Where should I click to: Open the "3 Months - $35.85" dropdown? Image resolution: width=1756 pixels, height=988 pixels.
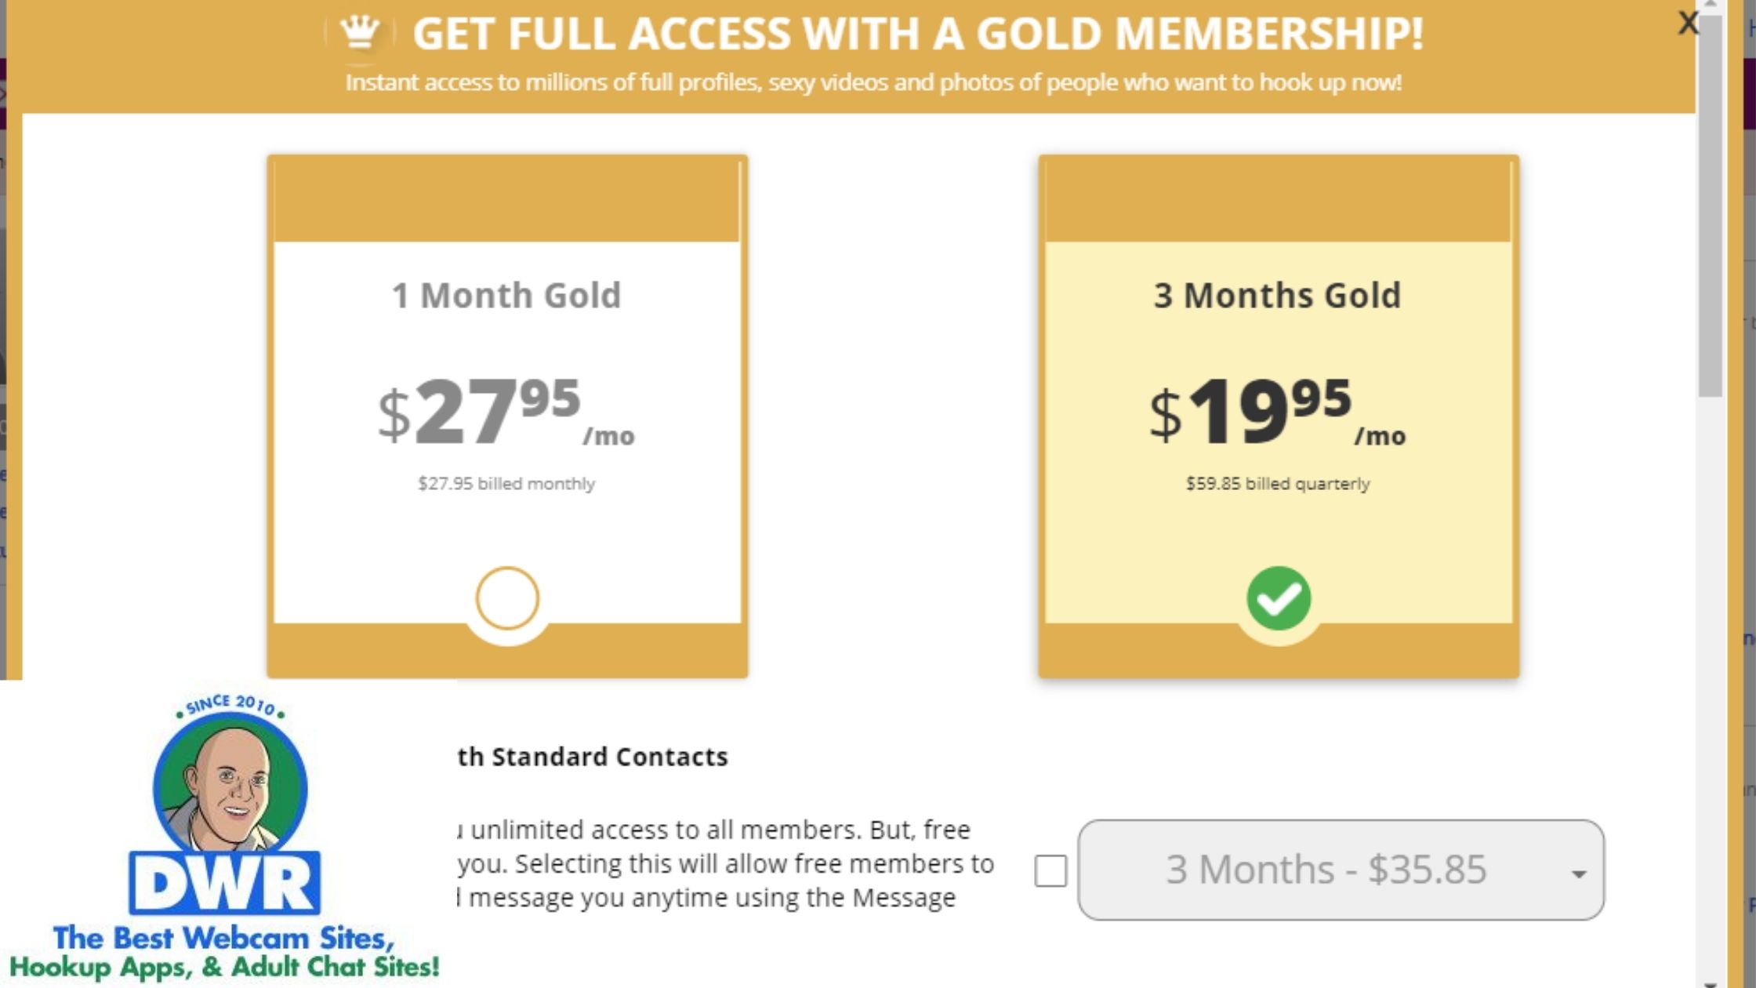(1325, 870)
